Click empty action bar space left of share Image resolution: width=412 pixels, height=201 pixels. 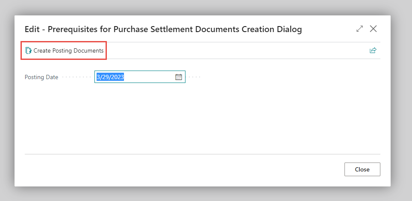click(x=235, y=50)
